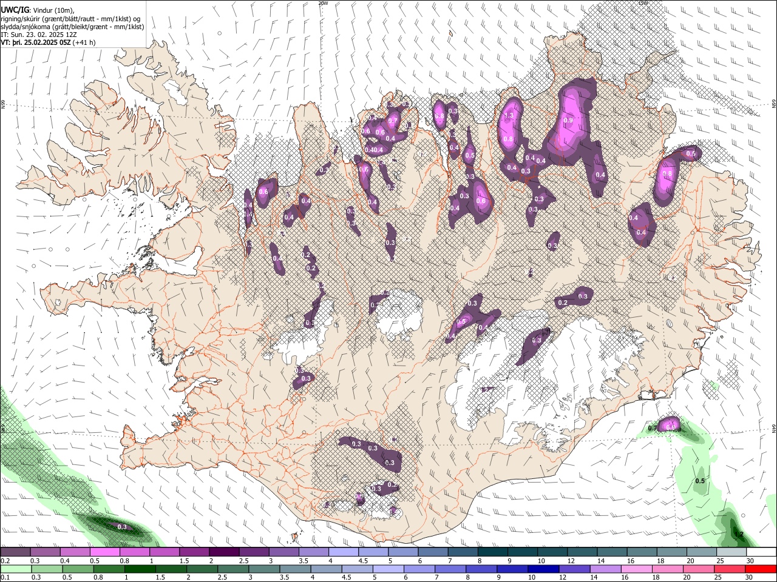
Task: Click the '20W' longitude label at top edge
Action: [323, 3]
